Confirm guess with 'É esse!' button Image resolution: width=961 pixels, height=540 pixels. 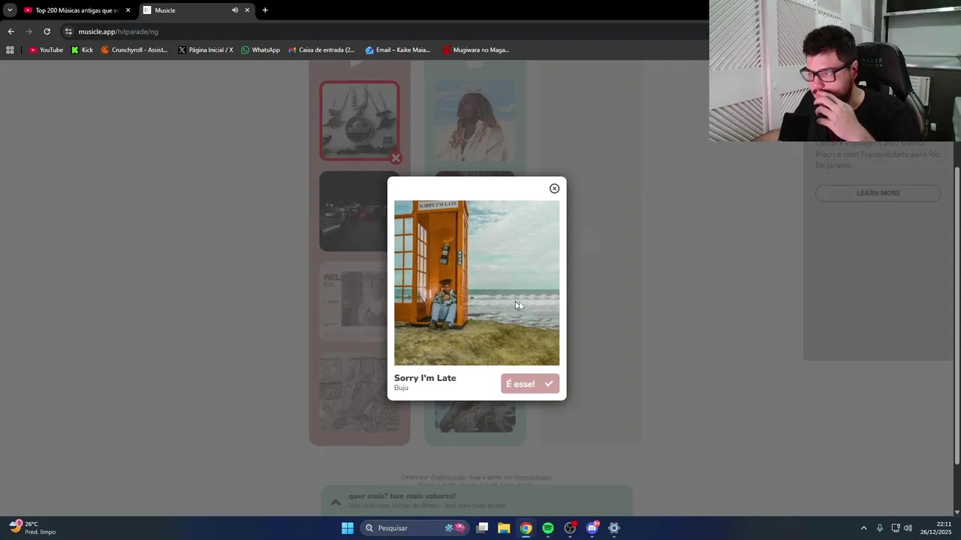tap(530, 383)
